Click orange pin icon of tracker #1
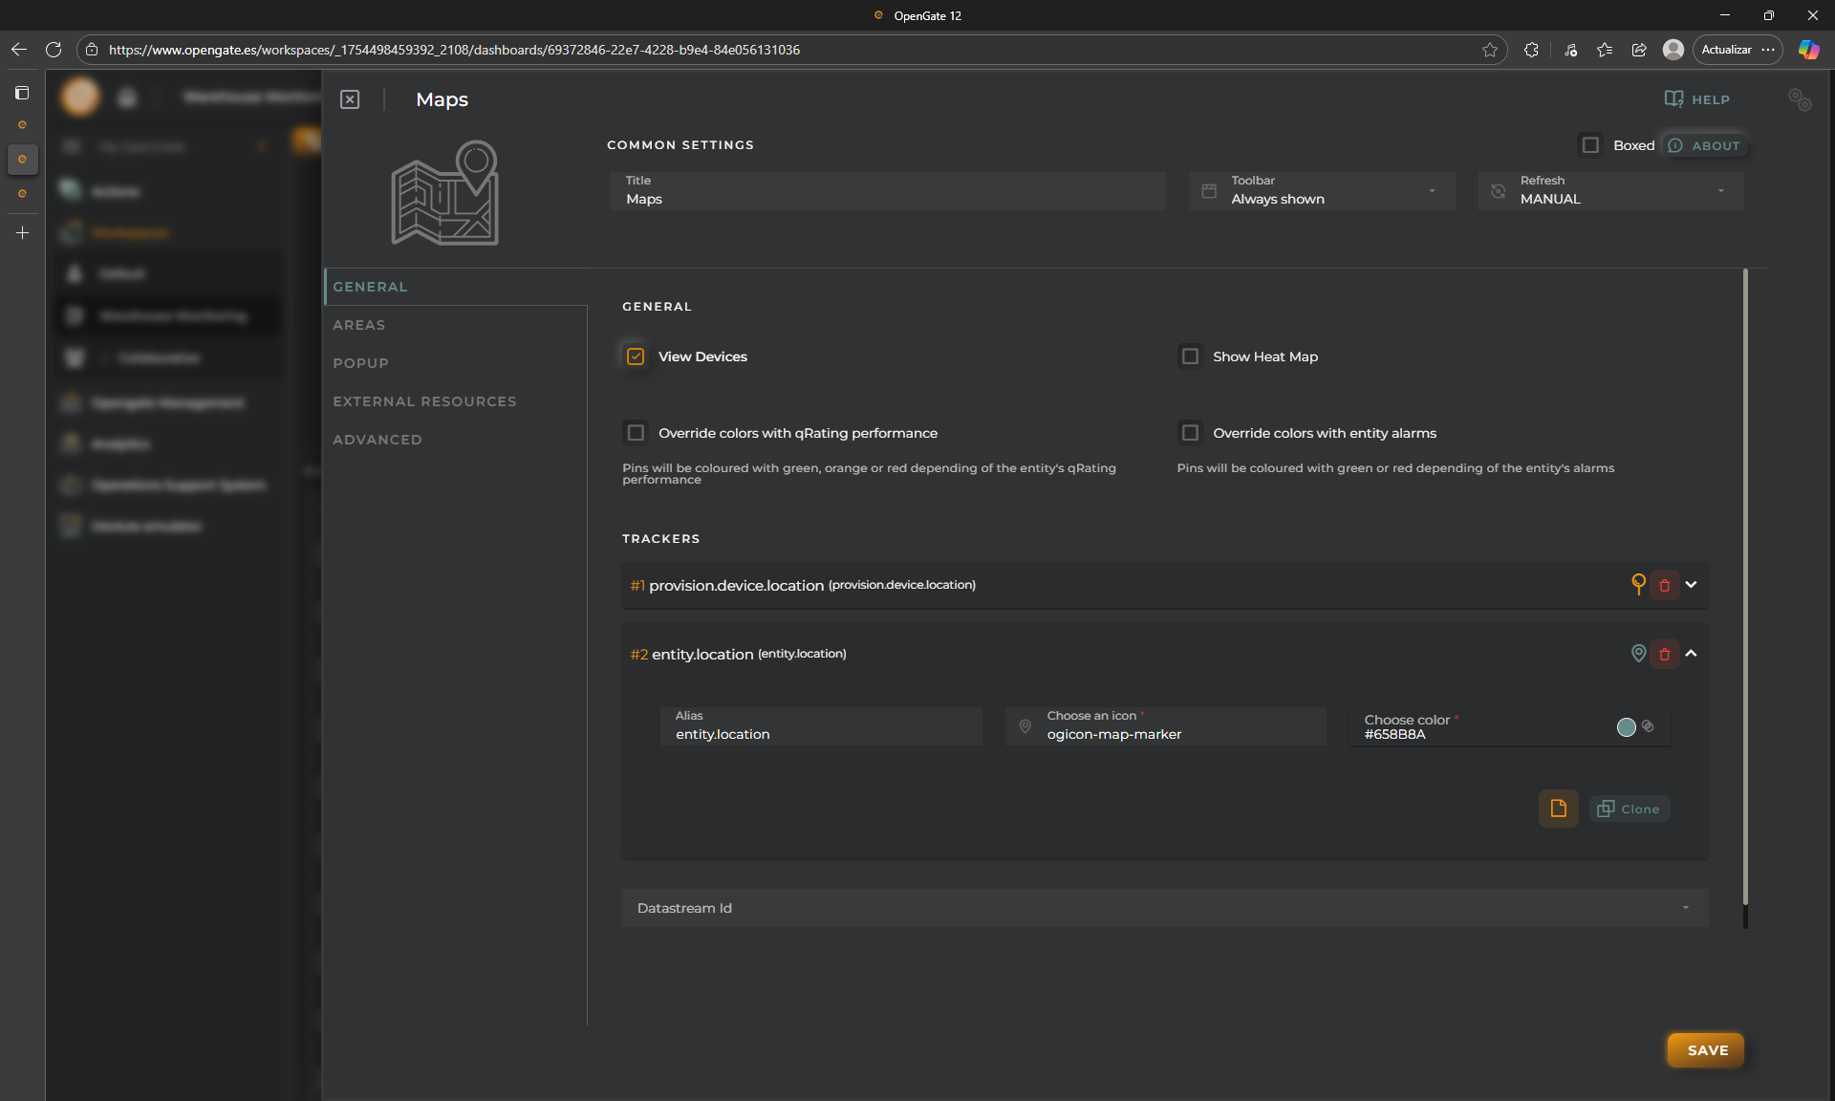 coord(1638,584)
